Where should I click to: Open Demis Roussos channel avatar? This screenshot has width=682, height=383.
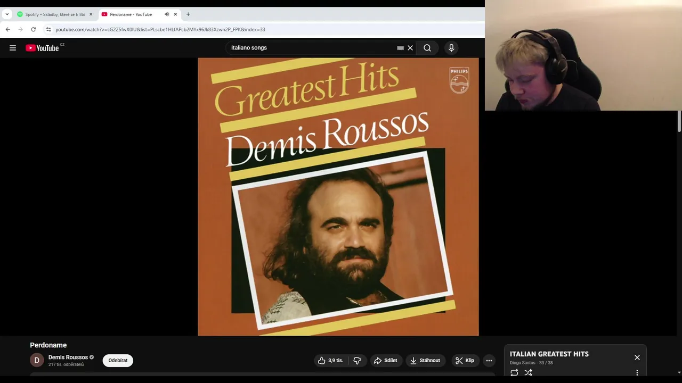pos(37,360)
